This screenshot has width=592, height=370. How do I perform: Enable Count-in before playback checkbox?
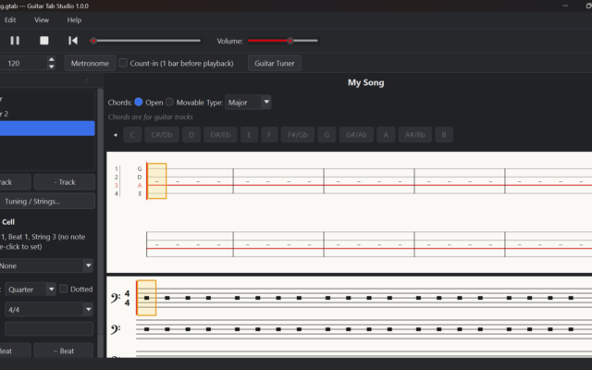pyautogui.click(x=123, y=63)
